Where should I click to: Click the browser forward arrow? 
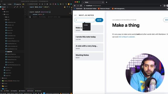tap(78, 6)
